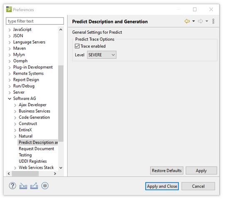The image size is (225, 199).
Task: Select UDDI Registries preference page
Action: (33, 161)
